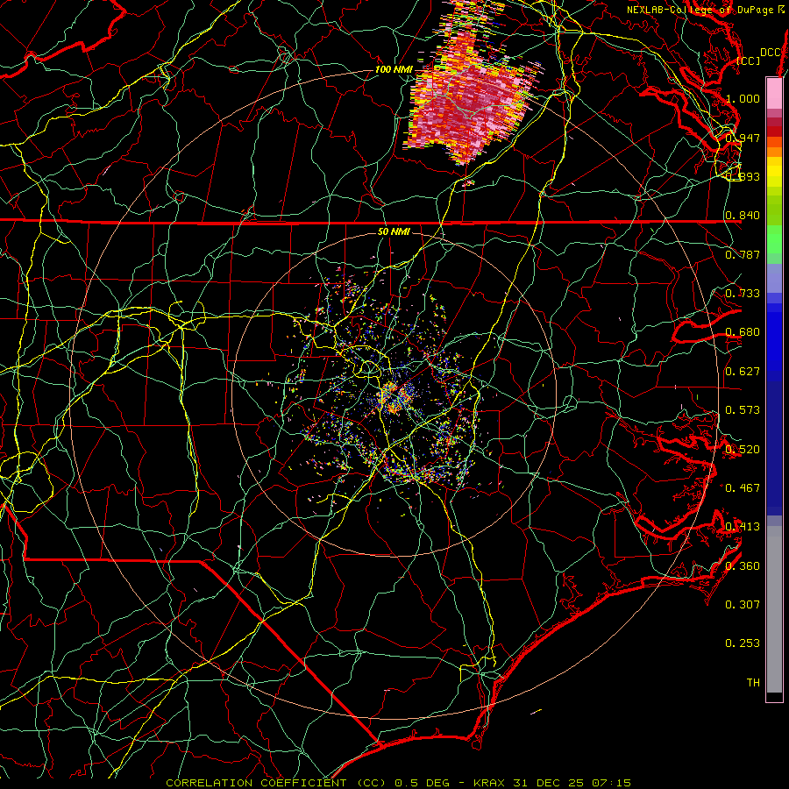
Task: Select the 0.253 scale value
Action: tap(743, 643)
